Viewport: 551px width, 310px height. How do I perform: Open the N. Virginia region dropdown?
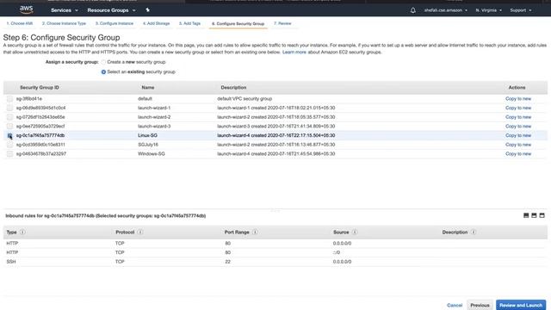tap(488, 10)
